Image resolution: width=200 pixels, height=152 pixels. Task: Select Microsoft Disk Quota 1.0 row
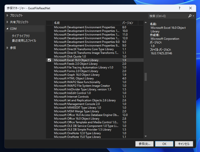point(95,57)
